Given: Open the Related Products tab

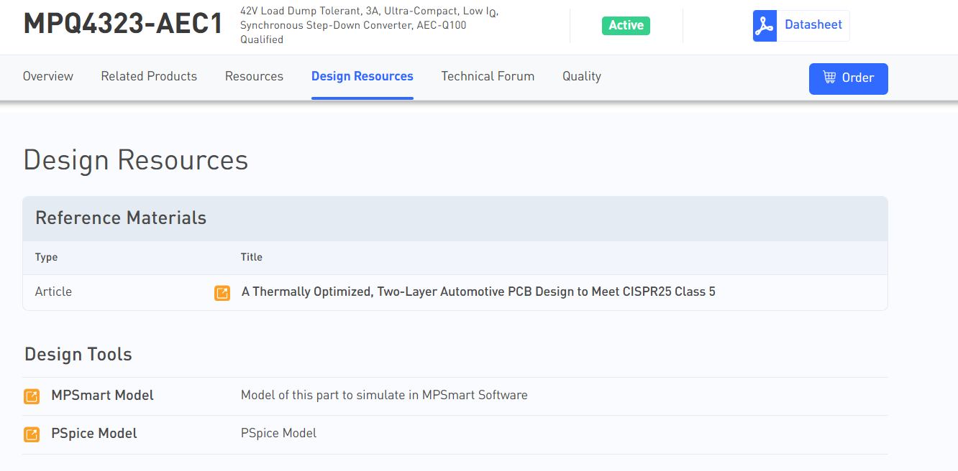Looking at the screenshot, I should [x=149, y=76].
